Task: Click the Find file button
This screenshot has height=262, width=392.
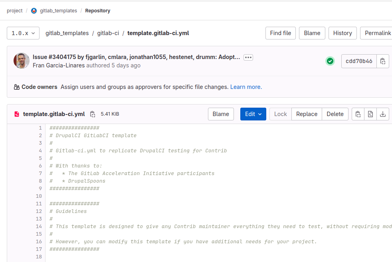Action: click(x=281, y=33)
